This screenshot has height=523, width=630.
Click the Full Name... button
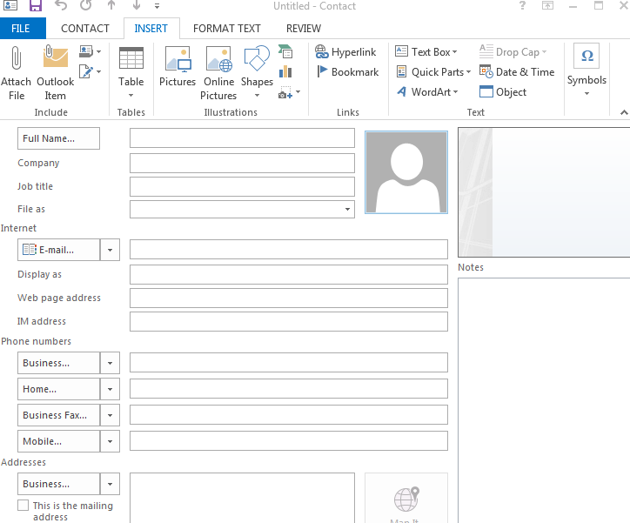pos(59,138)
